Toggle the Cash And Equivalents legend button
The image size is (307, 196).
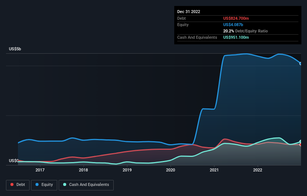pyautogui.click(x=86, y=185)
